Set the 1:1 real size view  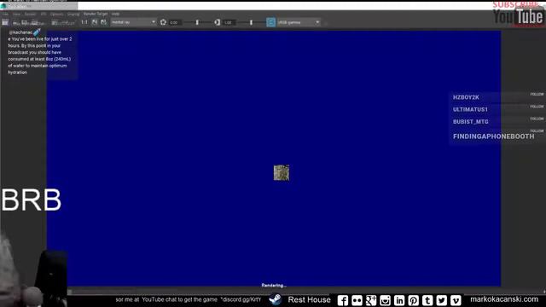pos(84,22)
